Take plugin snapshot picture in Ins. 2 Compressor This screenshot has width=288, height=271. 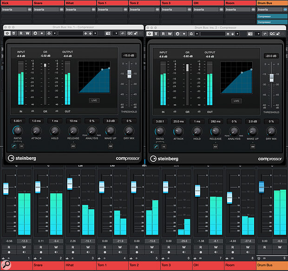coord(250,34)
